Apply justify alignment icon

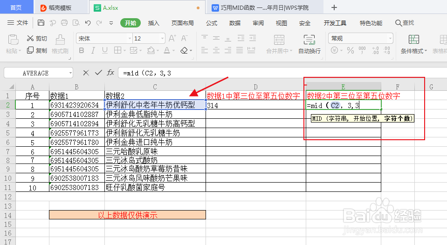pos(240,50)
